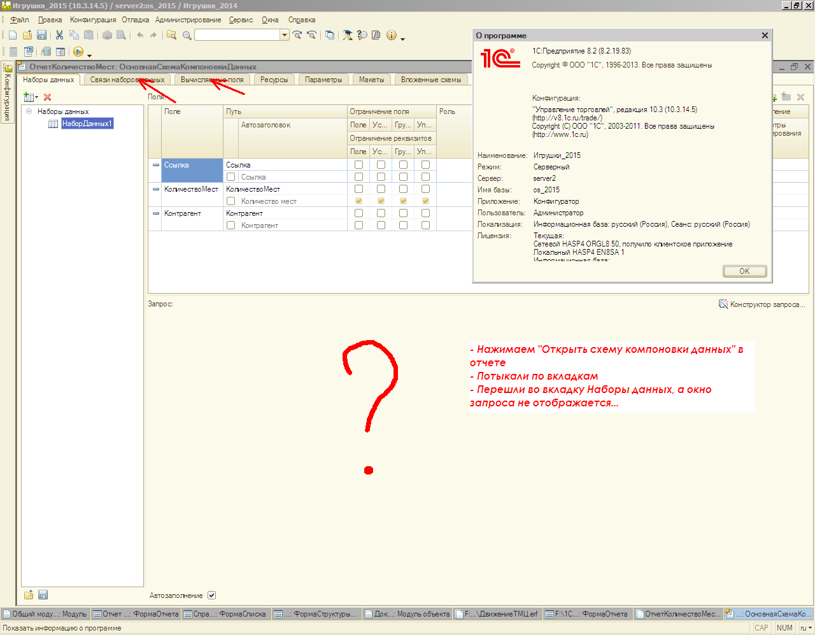Load schema from file icon at bottom-left
The image size is (815, 635).
29,594
